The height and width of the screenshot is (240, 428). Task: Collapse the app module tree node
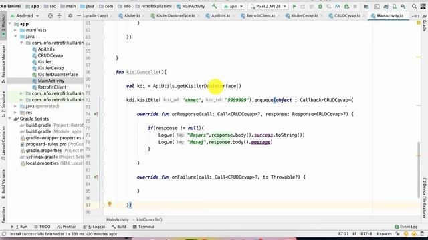coord(10,24)
